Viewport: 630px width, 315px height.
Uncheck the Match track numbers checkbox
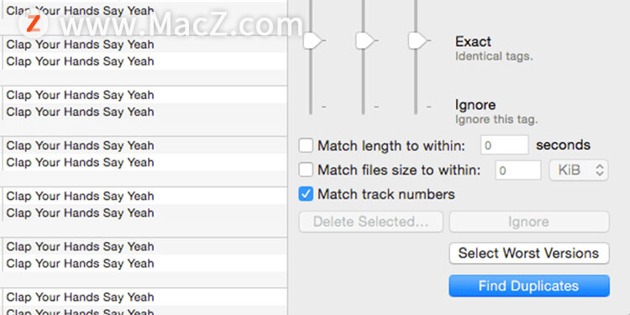pos(306,195)
